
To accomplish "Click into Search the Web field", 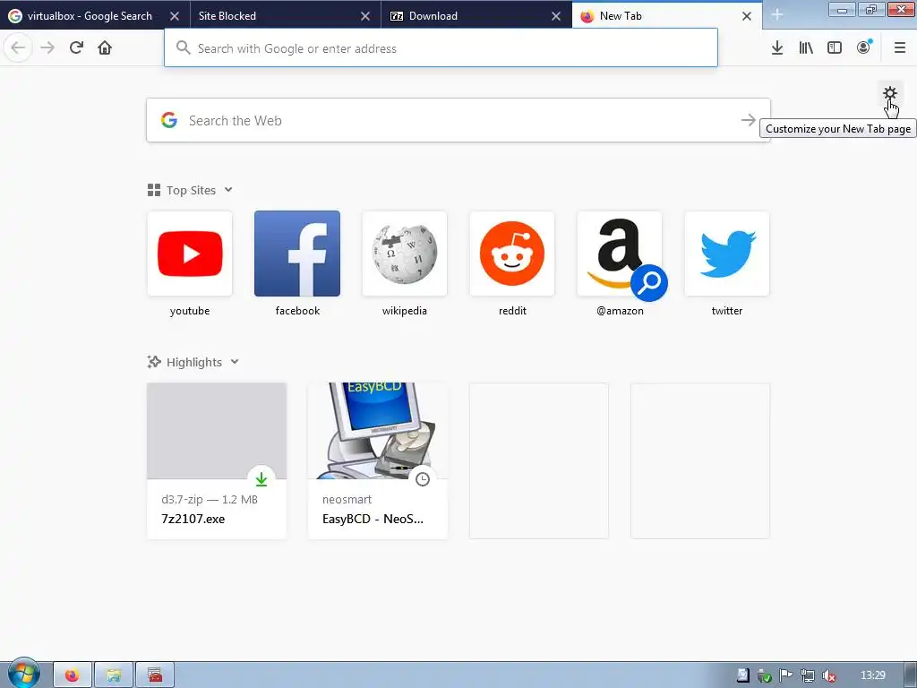I will pos(458,121).
